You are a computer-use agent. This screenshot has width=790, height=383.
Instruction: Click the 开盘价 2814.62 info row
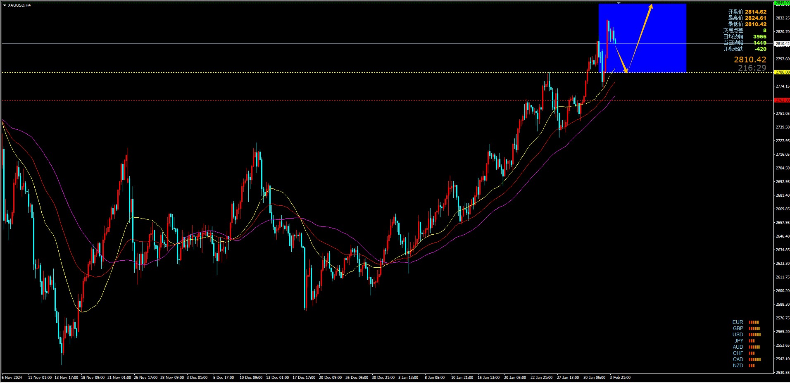(747, 12)
